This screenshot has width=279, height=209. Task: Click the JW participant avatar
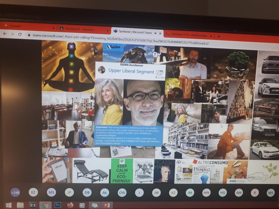pos(156,192)
